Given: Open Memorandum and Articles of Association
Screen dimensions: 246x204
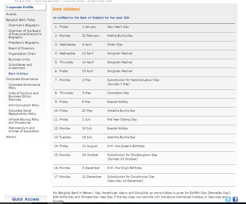Looking at the screenshot, I should click(x=24, y=129).
